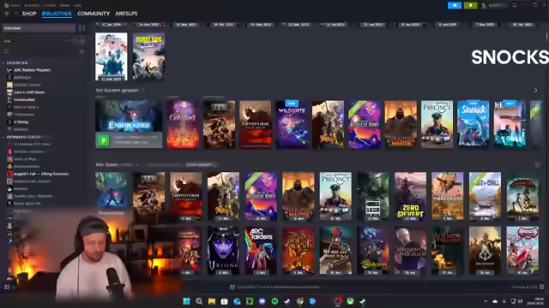The height and width of the screenshot is (308, 549).
Task: Click the green notification bell button
Action: (470, 5)
